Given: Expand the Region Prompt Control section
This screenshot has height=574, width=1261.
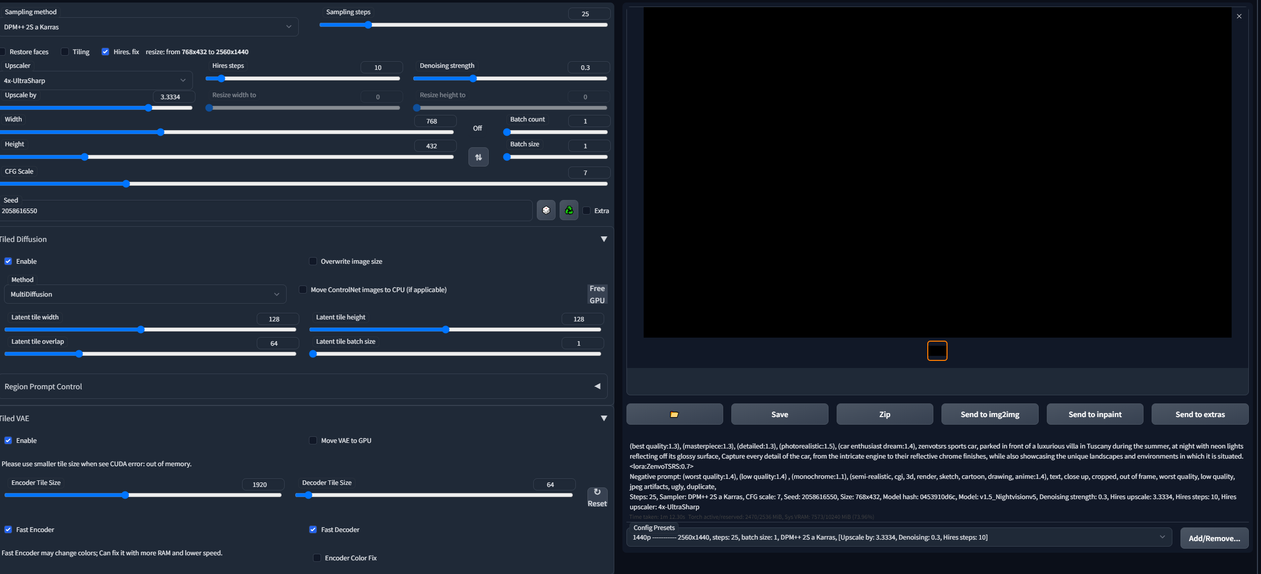Looking at the screenshot, I should tap(597, 386).
